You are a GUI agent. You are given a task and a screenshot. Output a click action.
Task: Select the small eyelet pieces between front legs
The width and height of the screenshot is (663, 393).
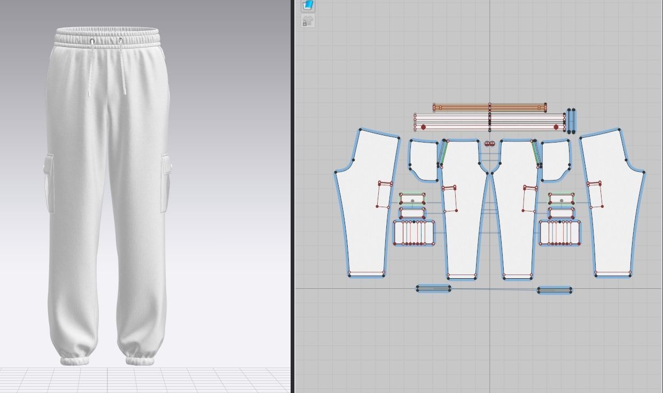(489, 144)
